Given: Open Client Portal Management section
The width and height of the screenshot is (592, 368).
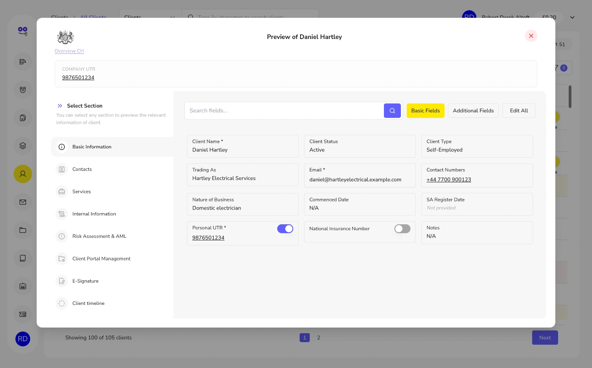Looking at the screenshot, I should (112, 259).
